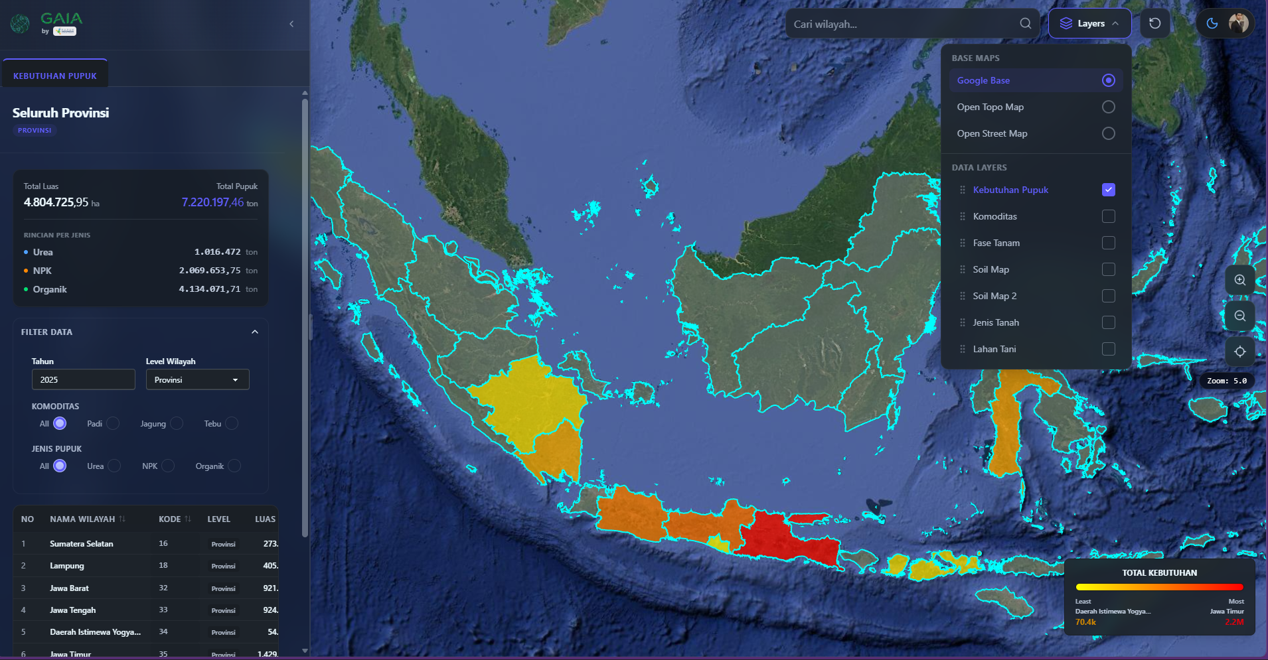1268x660 pixels.
Task: Enable the Komoditas data layer checkbox
Action: (1108, 216)
